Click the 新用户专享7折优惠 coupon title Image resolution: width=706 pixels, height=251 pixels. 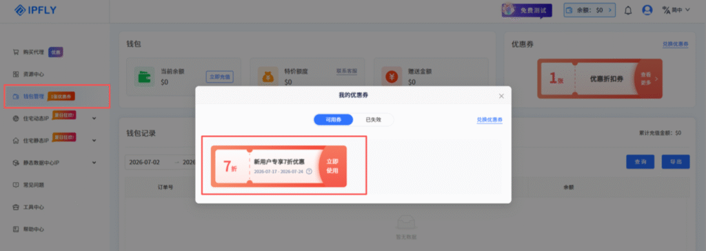click(279, 161)
